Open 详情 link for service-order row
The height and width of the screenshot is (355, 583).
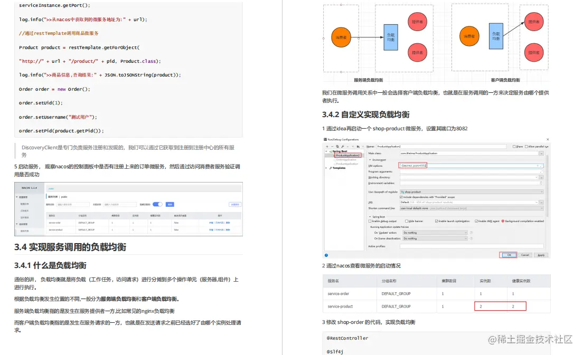pos(211,223)
